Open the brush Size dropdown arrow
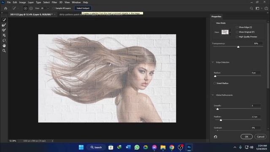 (48, 8)
